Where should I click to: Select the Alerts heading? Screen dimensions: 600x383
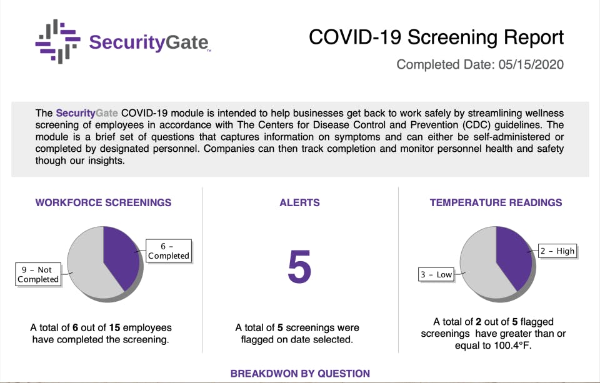coord(299,202)
